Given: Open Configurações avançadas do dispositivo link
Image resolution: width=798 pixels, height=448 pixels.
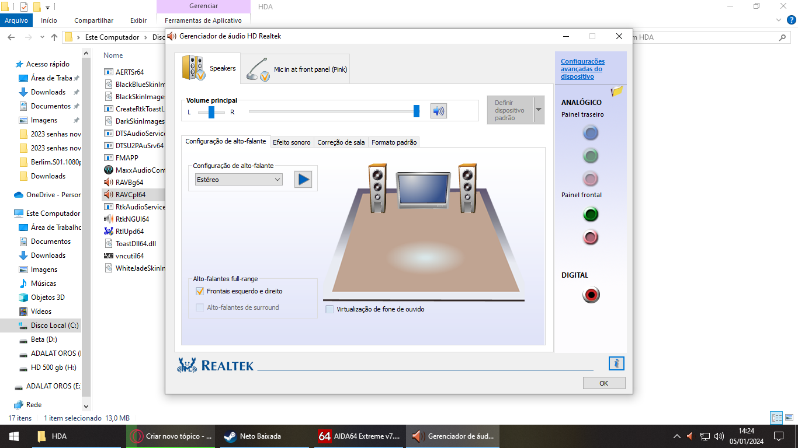Looking at the screenshot, I should click(582, 69).
